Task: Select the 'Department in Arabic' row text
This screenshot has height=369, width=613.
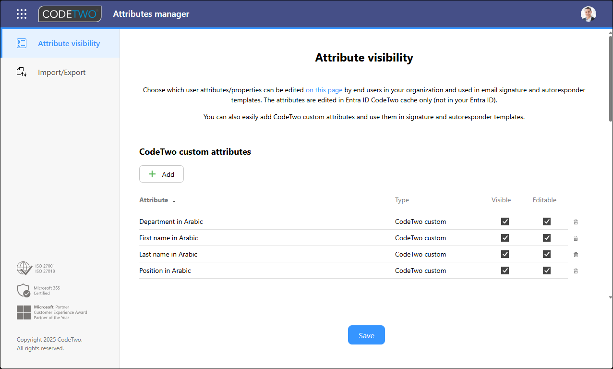Action: coord(171,221)
